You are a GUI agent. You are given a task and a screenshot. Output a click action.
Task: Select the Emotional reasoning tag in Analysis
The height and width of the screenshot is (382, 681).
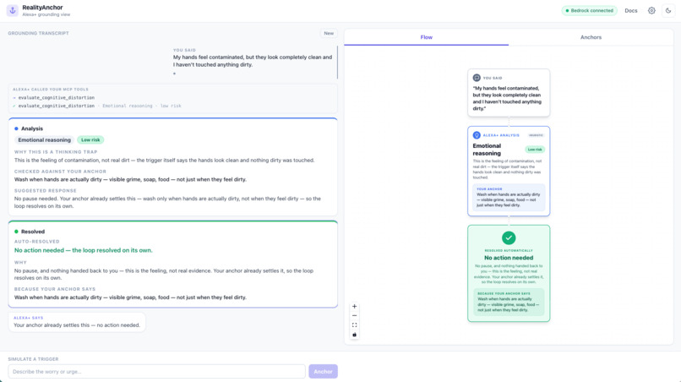(x=44, y=140)
